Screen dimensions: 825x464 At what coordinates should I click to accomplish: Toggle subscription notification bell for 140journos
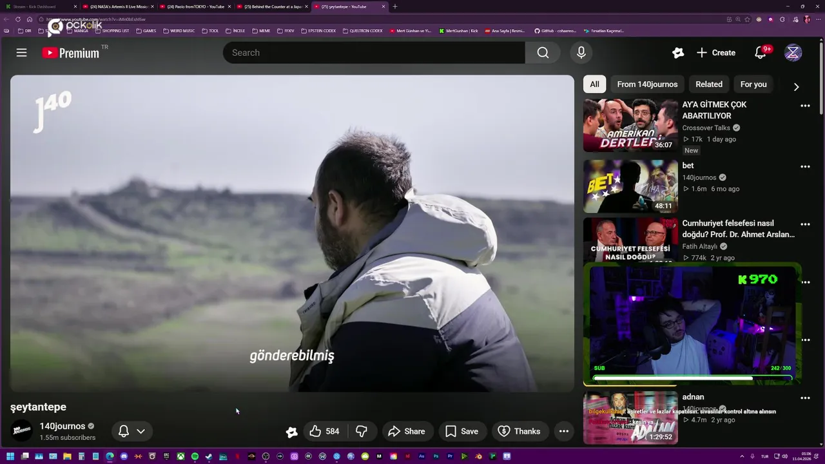coord(124,431)
